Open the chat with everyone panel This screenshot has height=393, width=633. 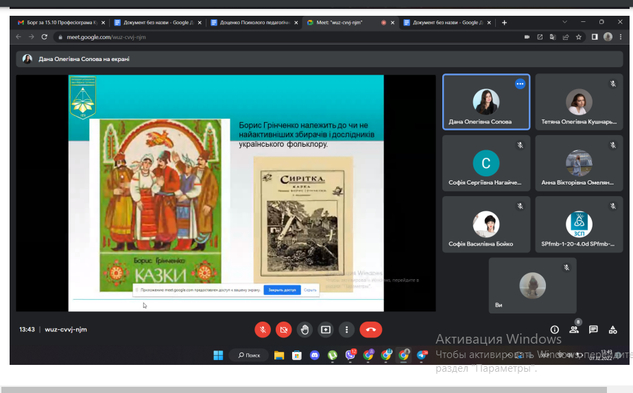click(593, 329)
